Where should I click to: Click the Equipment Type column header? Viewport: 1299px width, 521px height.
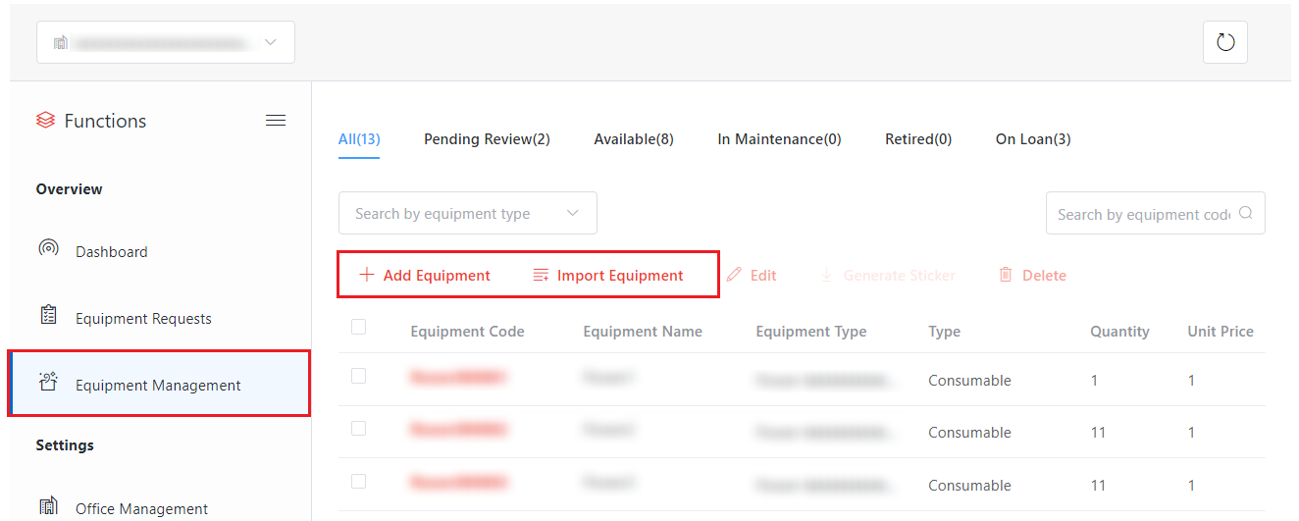click(x=810, y=332)
